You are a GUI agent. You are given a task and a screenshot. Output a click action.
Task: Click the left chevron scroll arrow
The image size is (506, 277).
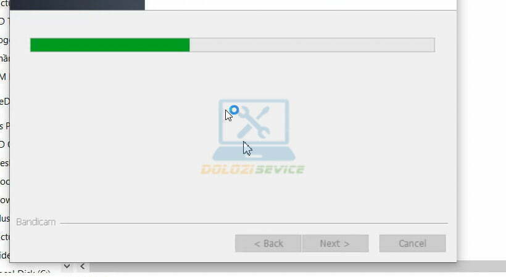coord(83,267)
